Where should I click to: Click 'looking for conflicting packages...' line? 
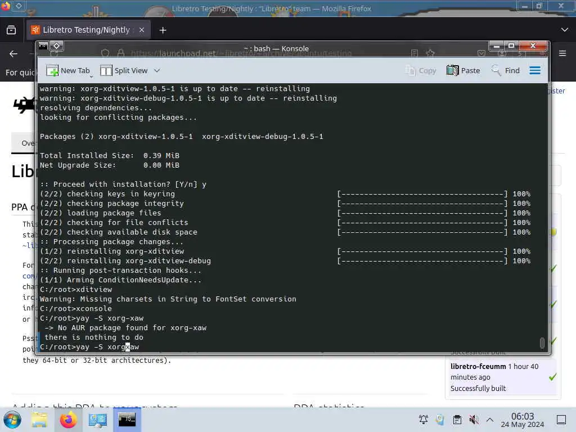[x=118, y=118]
